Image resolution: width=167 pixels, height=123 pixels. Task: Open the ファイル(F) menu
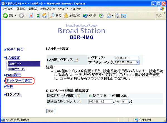(x=8, y=9)
